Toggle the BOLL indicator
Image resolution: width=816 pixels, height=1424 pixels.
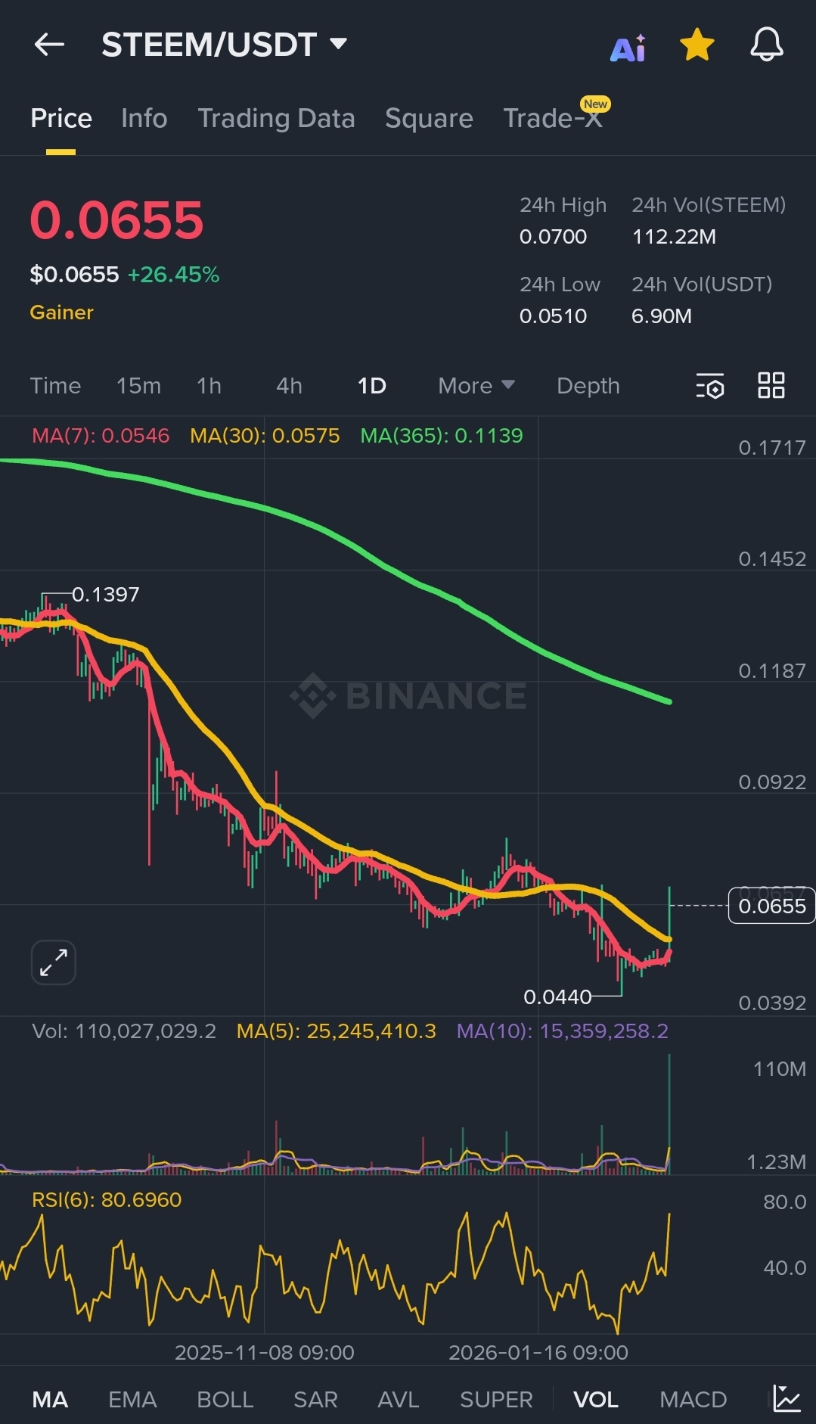[225, 1400]
